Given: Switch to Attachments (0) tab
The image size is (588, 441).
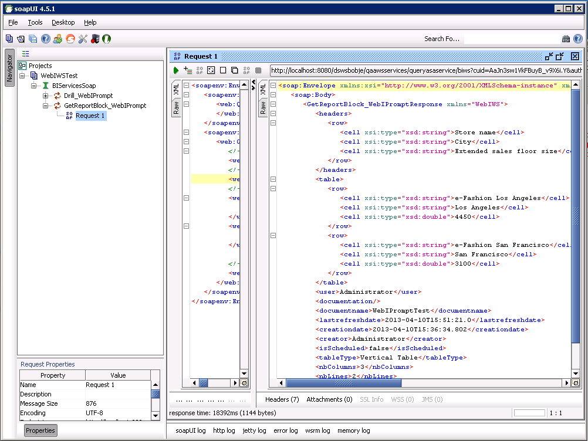Looking at the screenshot, I should point(329,399).
